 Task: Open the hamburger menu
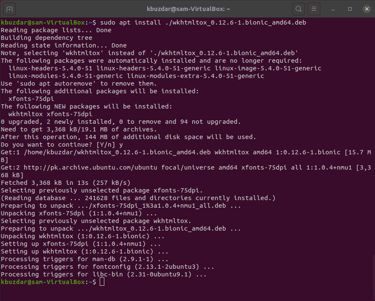pos(314,9)
